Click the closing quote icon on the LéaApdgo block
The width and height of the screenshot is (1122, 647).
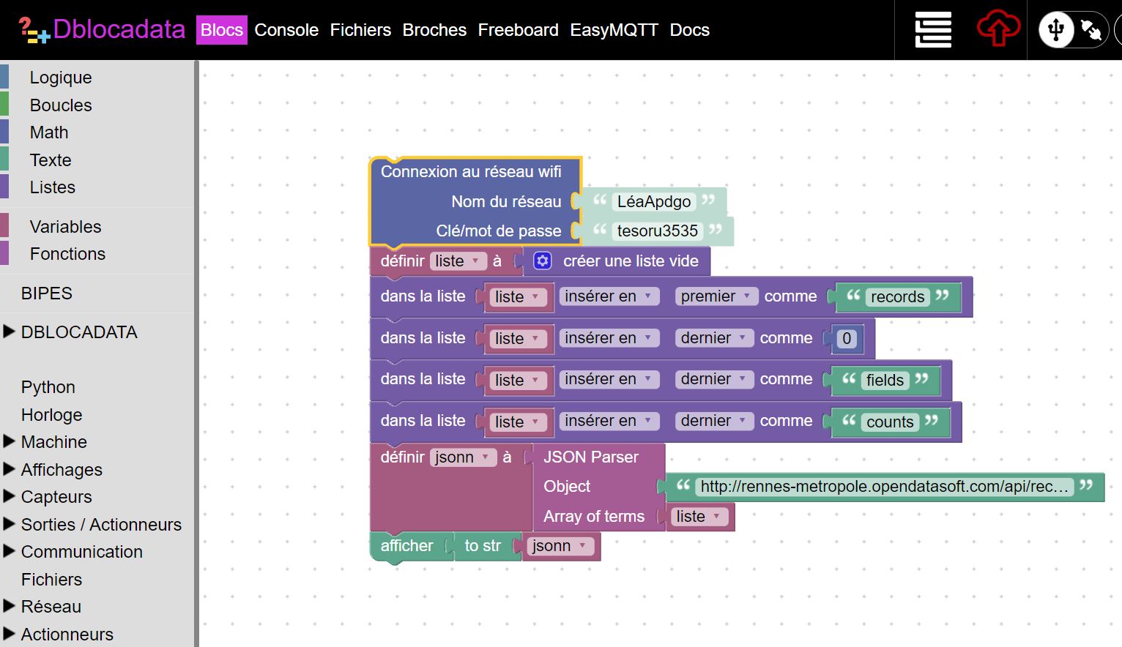[x=708, y=201]
